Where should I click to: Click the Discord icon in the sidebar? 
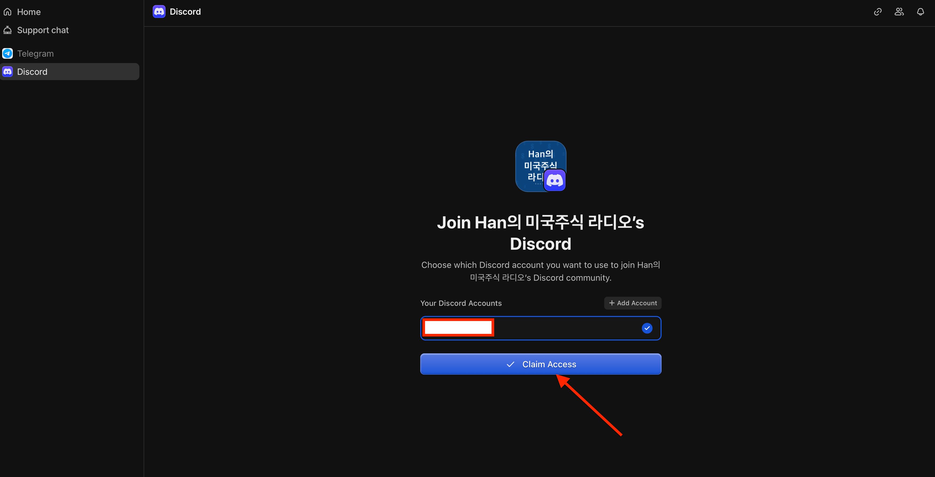[8, 72]
